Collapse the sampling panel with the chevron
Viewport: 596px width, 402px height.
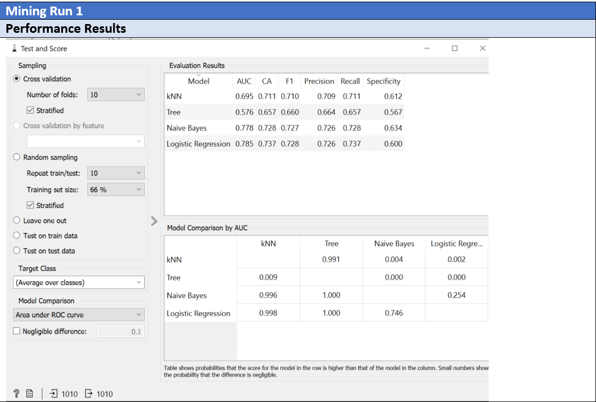click(154, 222)
